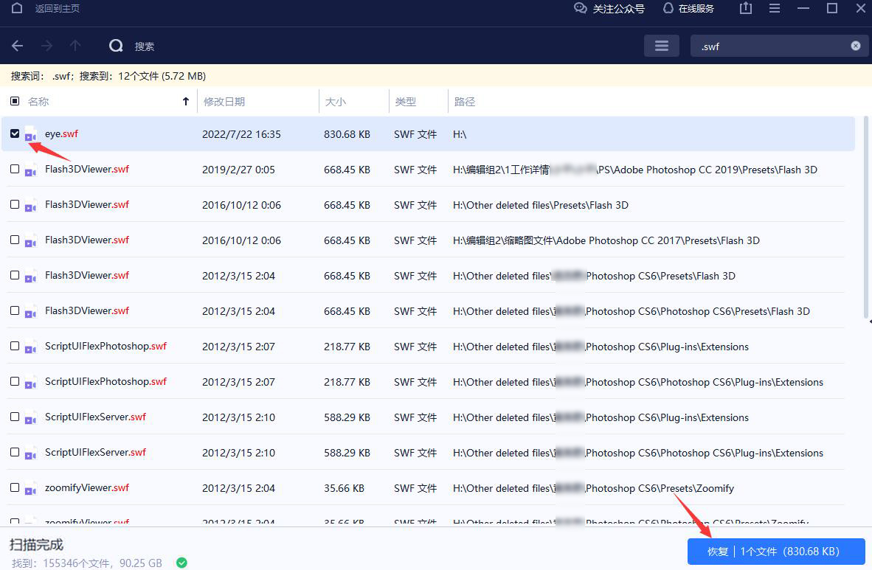Open the title bar hamburger menu

pos(774,8)
